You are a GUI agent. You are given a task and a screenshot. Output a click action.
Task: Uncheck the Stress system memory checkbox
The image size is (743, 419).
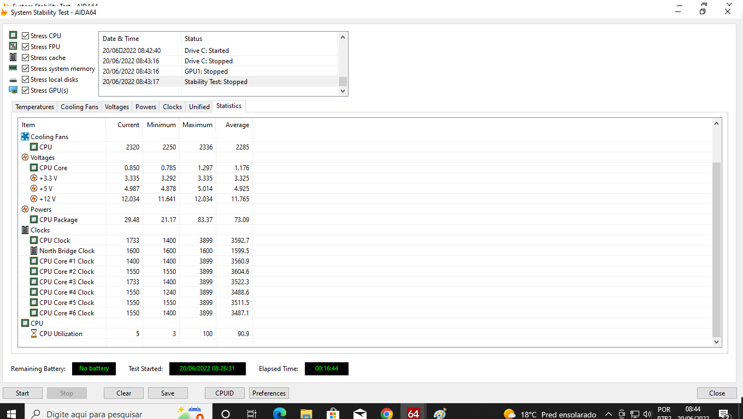(x=26, y=68)
